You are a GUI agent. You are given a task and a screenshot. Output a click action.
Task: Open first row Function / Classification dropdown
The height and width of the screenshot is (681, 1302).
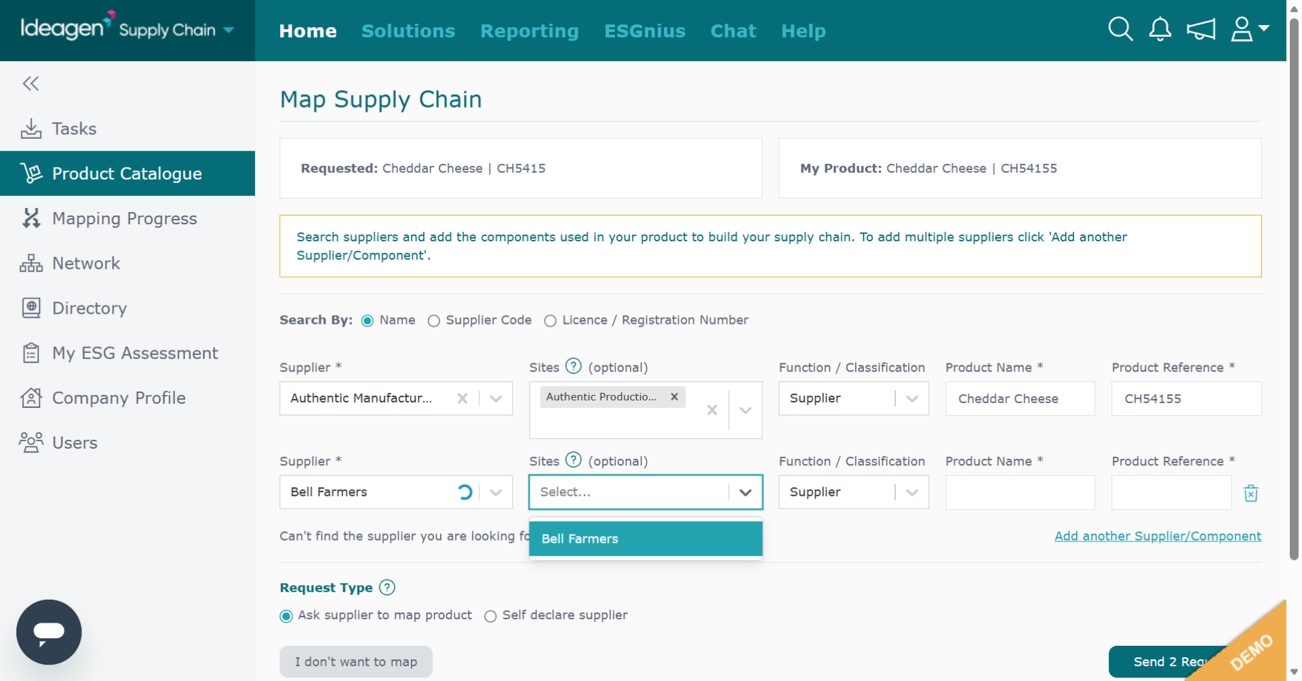coord(854,398)
